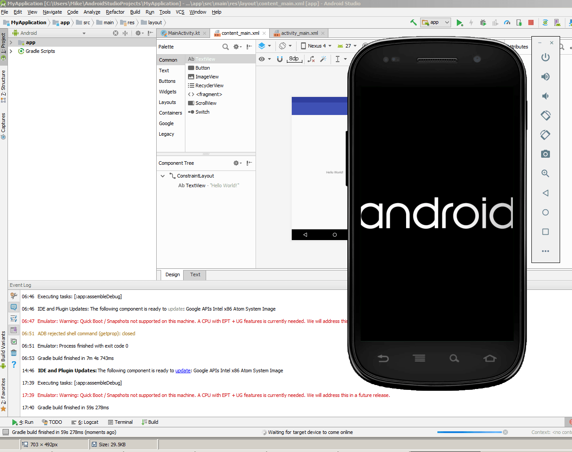The width and height of the screenshot is (572, 452).
Task: Rotate emulator left icon
Action: (546, 115)
